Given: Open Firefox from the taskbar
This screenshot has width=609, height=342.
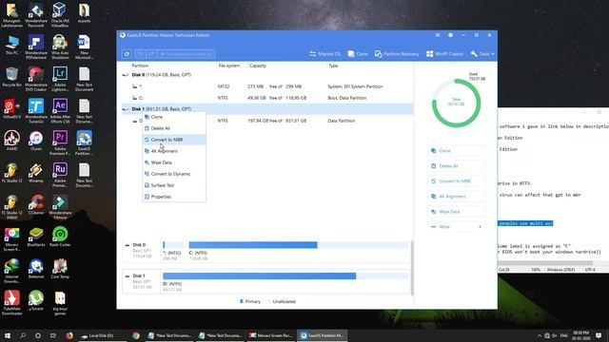Looking at the screenshot, I should (69, 335).
